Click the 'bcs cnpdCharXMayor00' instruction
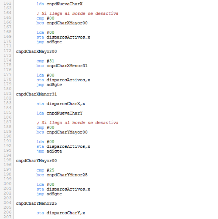This screenshot has width=218, height=219. pos(62,23)
